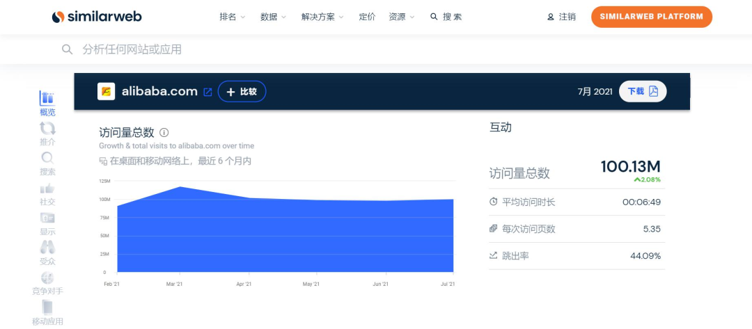The image size is (752, 329).
Task: Open the 数据 dropdown menu
Action: 273,17
